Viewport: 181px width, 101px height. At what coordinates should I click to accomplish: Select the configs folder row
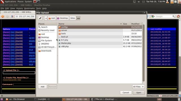point(100,27)
